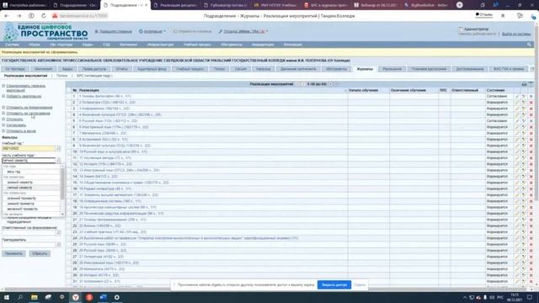The image size is (539, 303).
Task: Edit row 2 Литература with pencil icon
Action: click(517, 103)
